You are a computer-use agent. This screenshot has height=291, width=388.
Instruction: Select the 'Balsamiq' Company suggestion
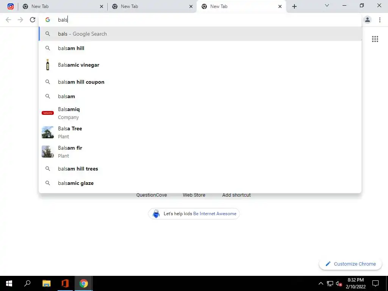(200, 113)
